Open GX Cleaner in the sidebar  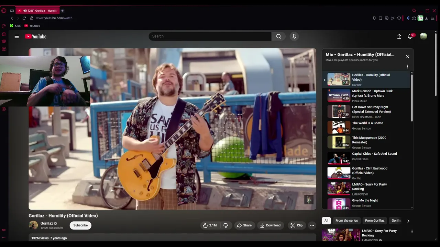[4, 34]
